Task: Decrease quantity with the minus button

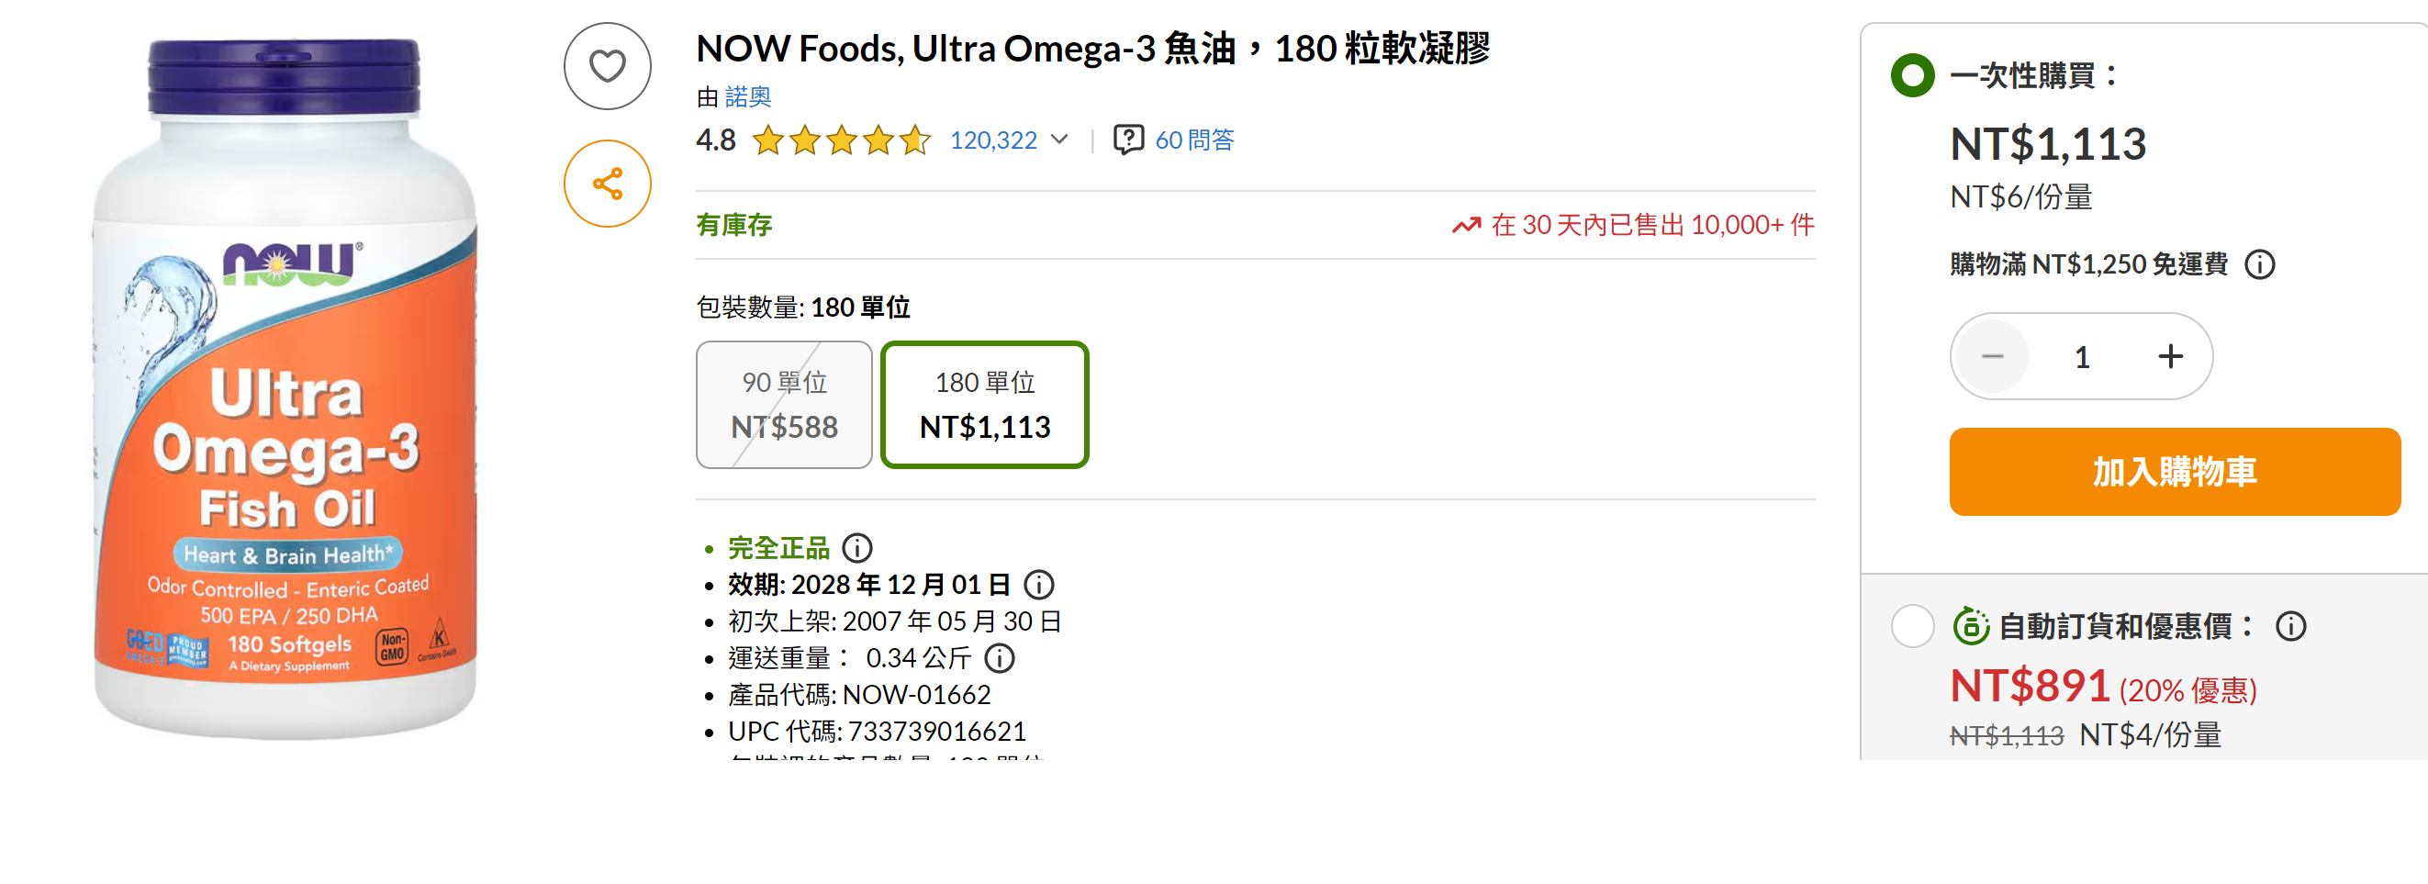Action: [x=1992, y=356]
